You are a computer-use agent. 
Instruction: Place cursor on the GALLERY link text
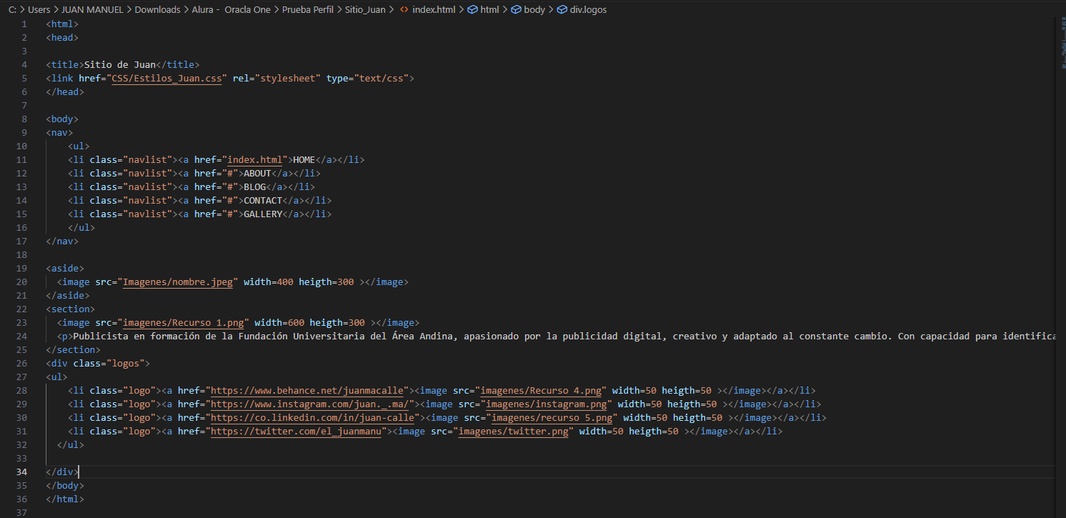263,214
